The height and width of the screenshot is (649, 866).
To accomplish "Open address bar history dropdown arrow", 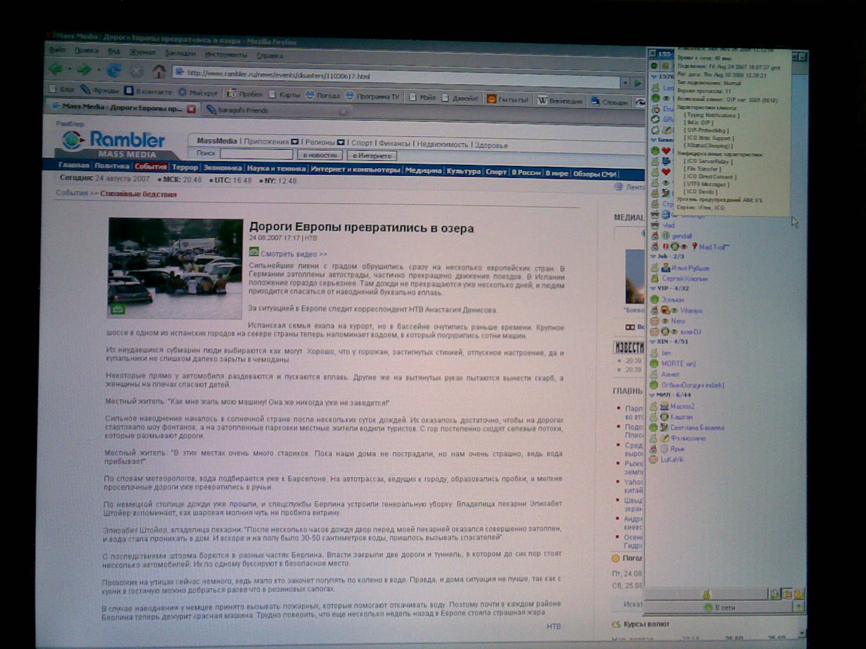I will point(625,82).
